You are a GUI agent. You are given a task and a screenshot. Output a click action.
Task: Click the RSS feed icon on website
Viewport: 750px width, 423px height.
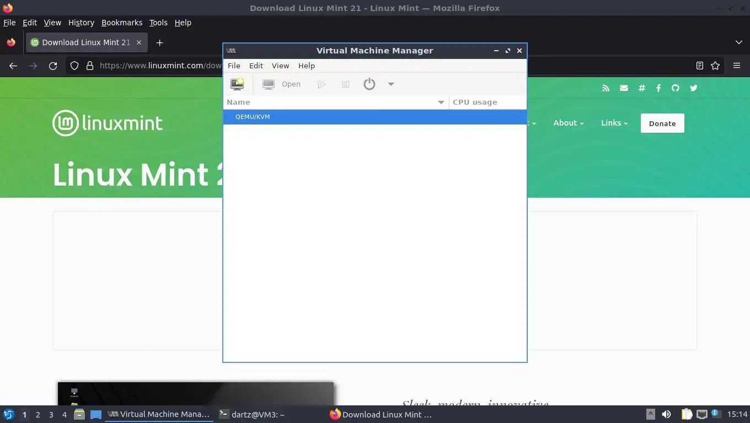click(x=606, y=88)
